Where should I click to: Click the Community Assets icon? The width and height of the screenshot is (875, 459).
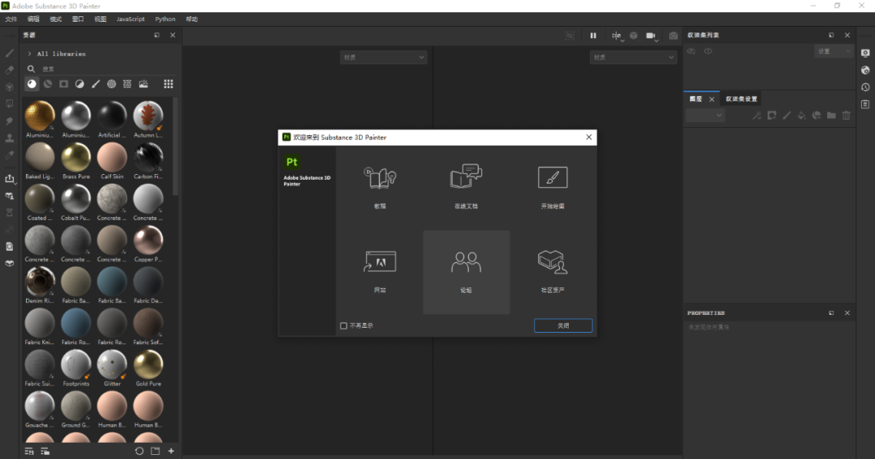point(553,261)
